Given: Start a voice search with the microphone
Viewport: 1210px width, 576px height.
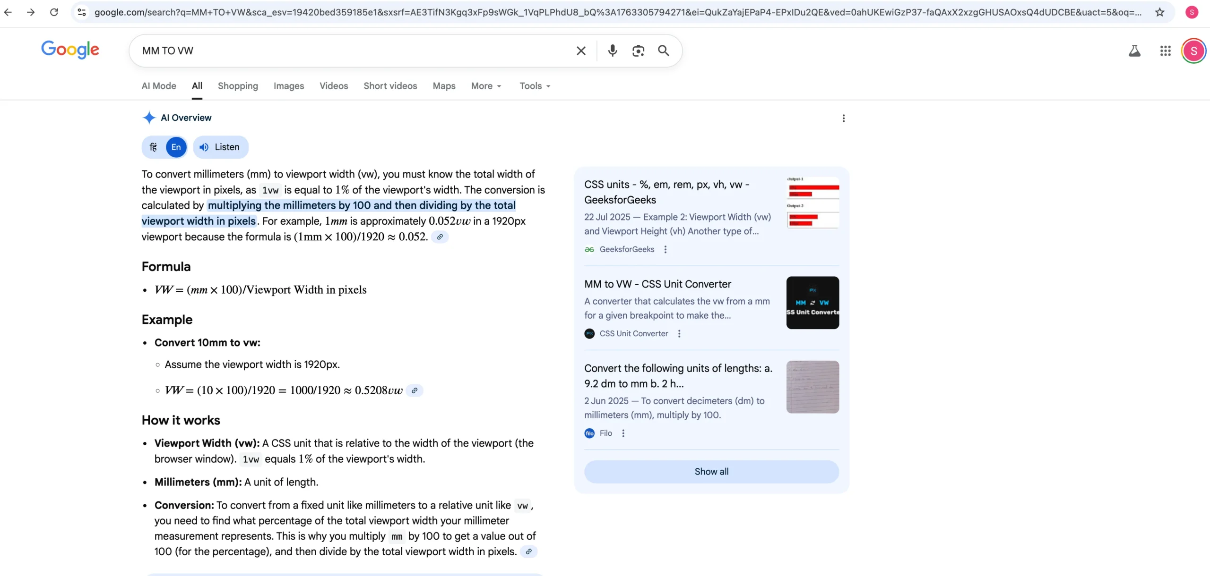Looking at the screenshot, I should click(x=612, y=51).
